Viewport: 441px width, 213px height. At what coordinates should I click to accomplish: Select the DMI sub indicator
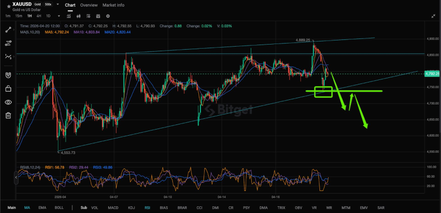point(215,208)
